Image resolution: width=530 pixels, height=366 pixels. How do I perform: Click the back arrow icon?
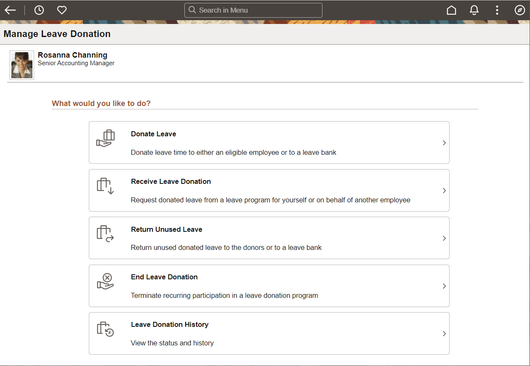pyautogui.click(x=10, y=10)
